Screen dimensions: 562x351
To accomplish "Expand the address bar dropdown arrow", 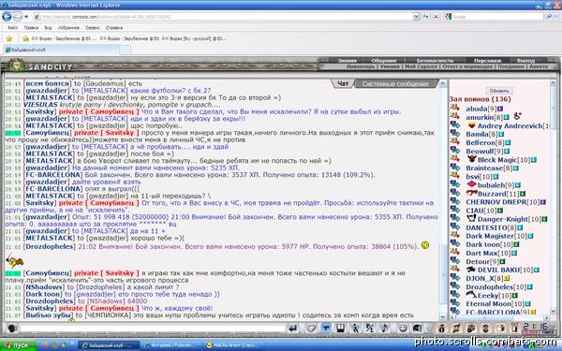I will (x=416, y=17).
